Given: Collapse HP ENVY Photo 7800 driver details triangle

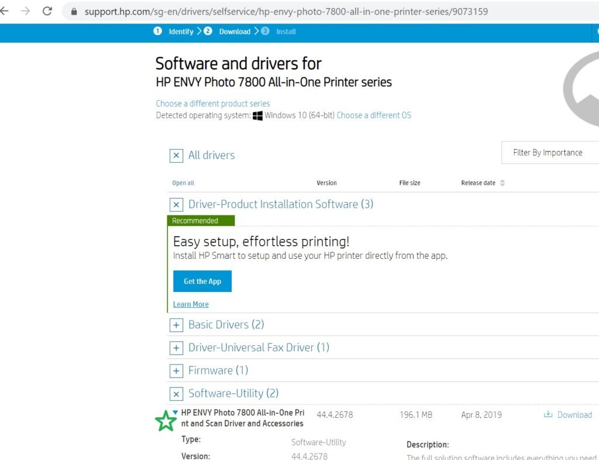Looking at the screenshot, I should 175,412.
